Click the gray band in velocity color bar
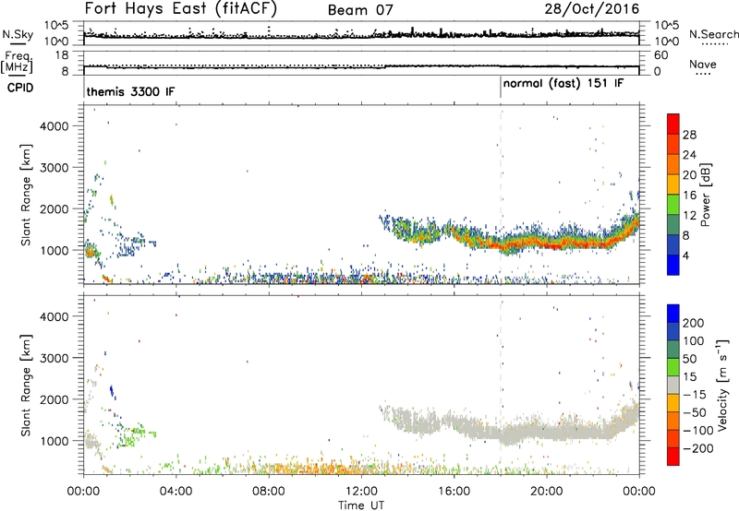 click(673, 385)
